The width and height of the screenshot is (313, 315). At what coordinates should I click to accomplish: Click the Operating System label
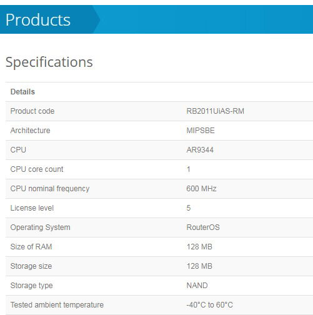[40, 227]
